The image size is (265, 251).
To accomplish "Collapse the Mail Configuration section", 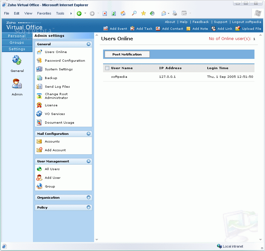I will coord(89,134).
